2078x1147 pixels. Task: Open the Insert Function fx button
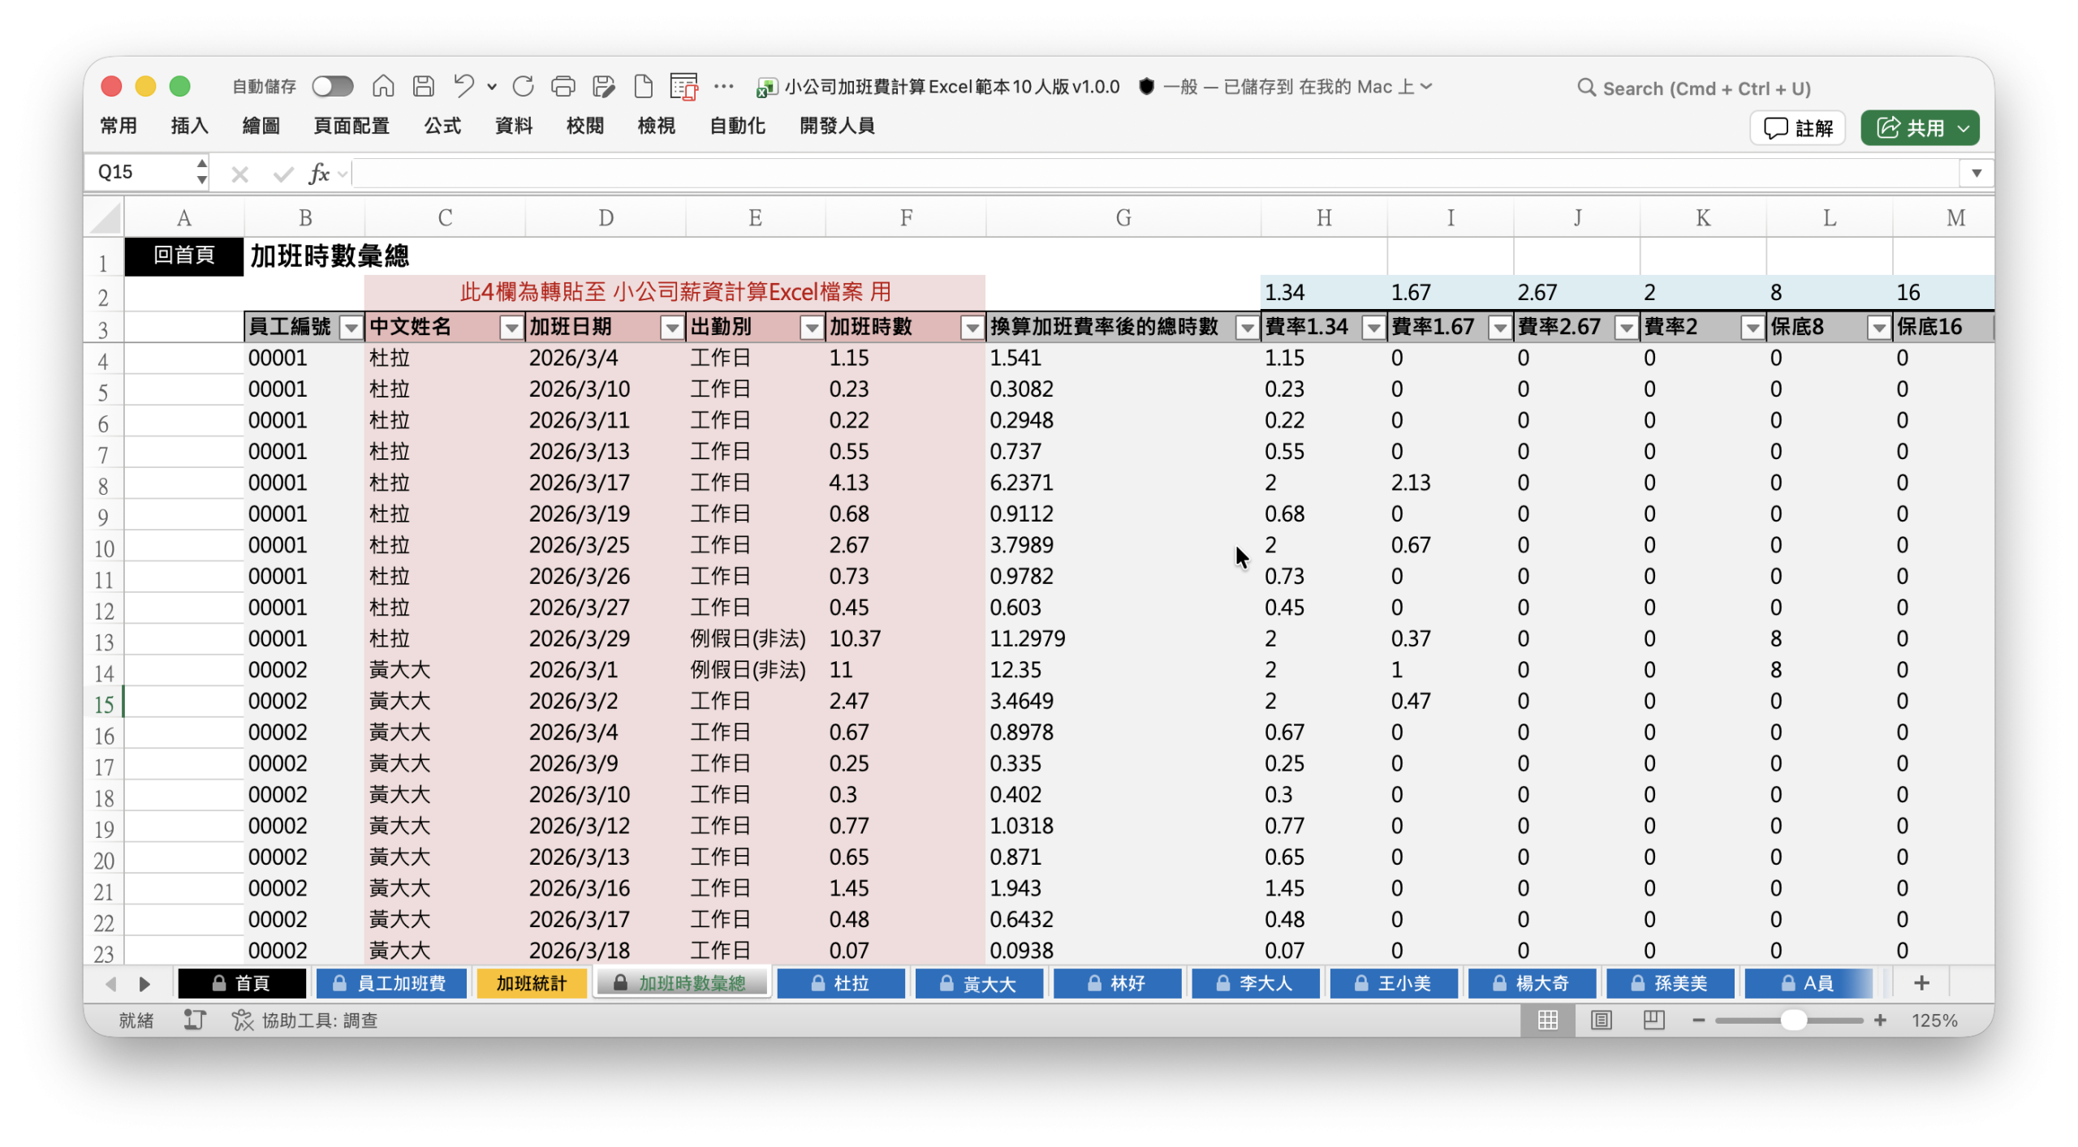319,173
